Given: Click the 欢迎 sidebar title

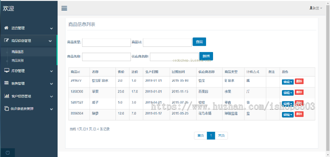Looking at the screenshot, I should 8,8.
